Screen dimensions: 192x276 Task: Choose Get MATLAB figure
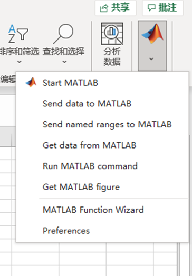102,187
